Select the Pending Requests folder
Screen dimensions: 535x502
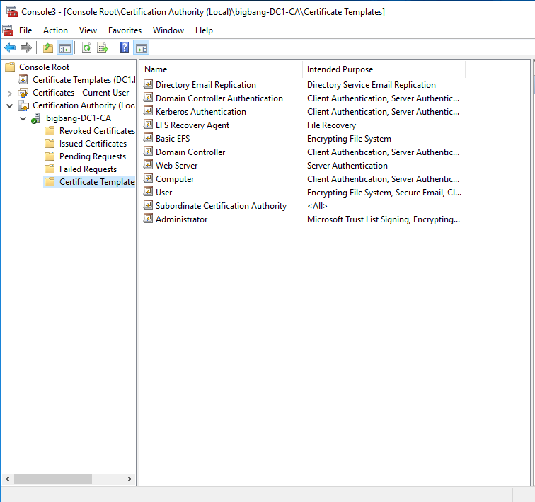pos(93,156)
